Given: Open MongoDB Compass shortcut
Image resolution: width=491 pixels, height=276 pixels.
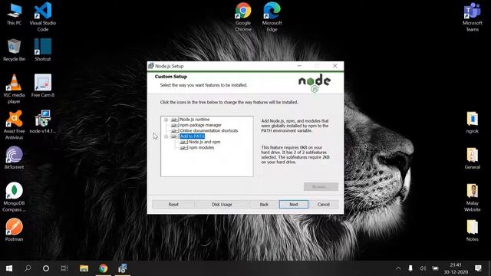Looking at the screenshot, I should 14,197.
